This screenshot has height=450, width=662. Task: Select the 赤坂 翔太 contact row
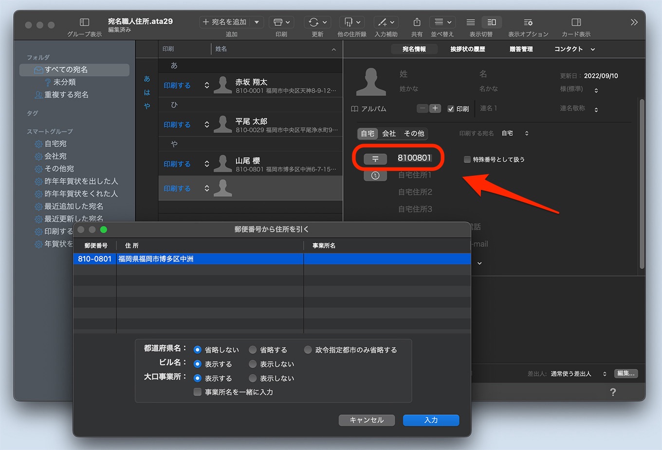coord(251,85)
